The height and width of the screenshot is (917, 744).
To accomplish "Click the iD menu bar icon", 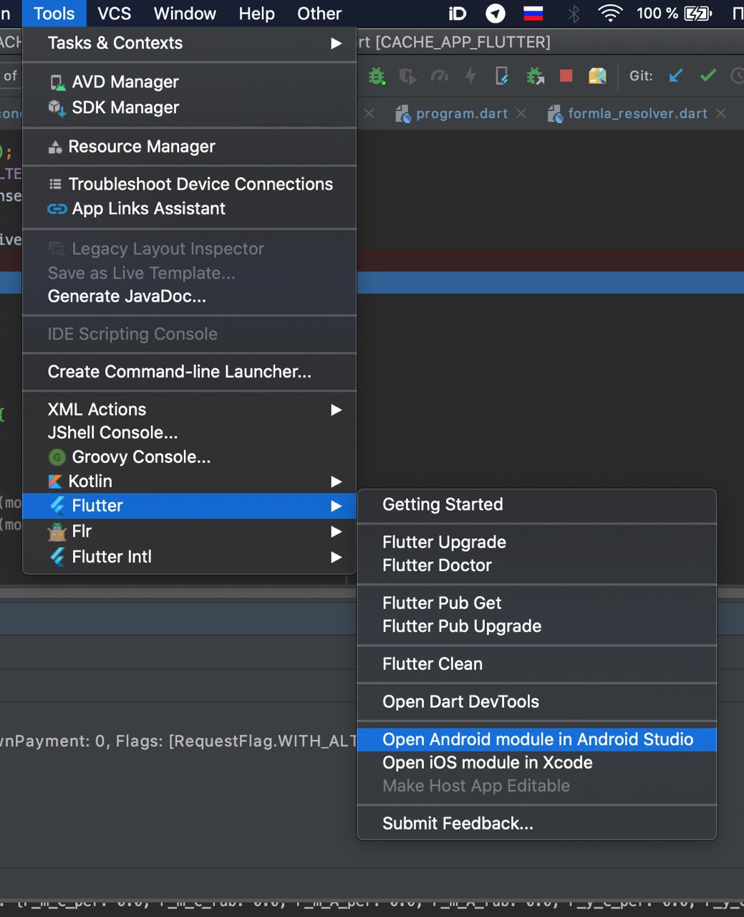I will [x=457, y=13].
